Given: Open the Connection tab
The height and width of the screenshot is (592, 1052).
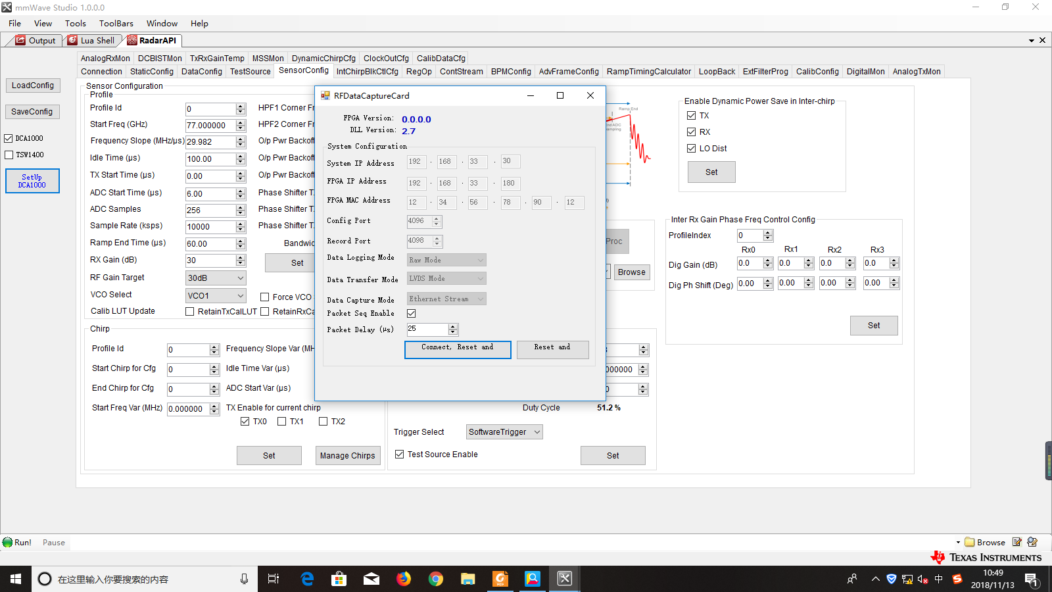Looking at the screenshot, I should point(102,72).
